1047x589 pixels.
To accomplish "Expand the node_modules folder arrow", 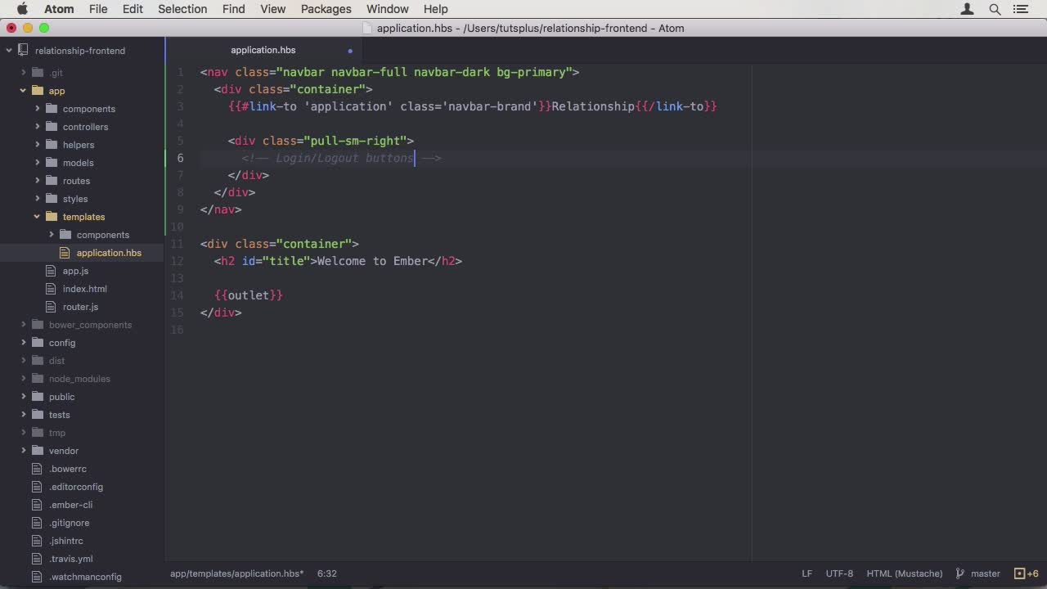I will tap(23, 379).
